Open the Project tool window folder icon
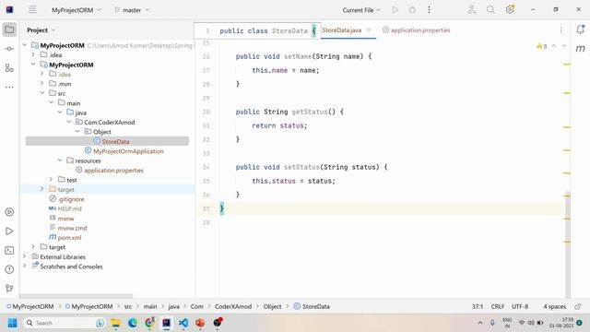The height and width of the screenshot is (332, 590). [x=9, y=30]
